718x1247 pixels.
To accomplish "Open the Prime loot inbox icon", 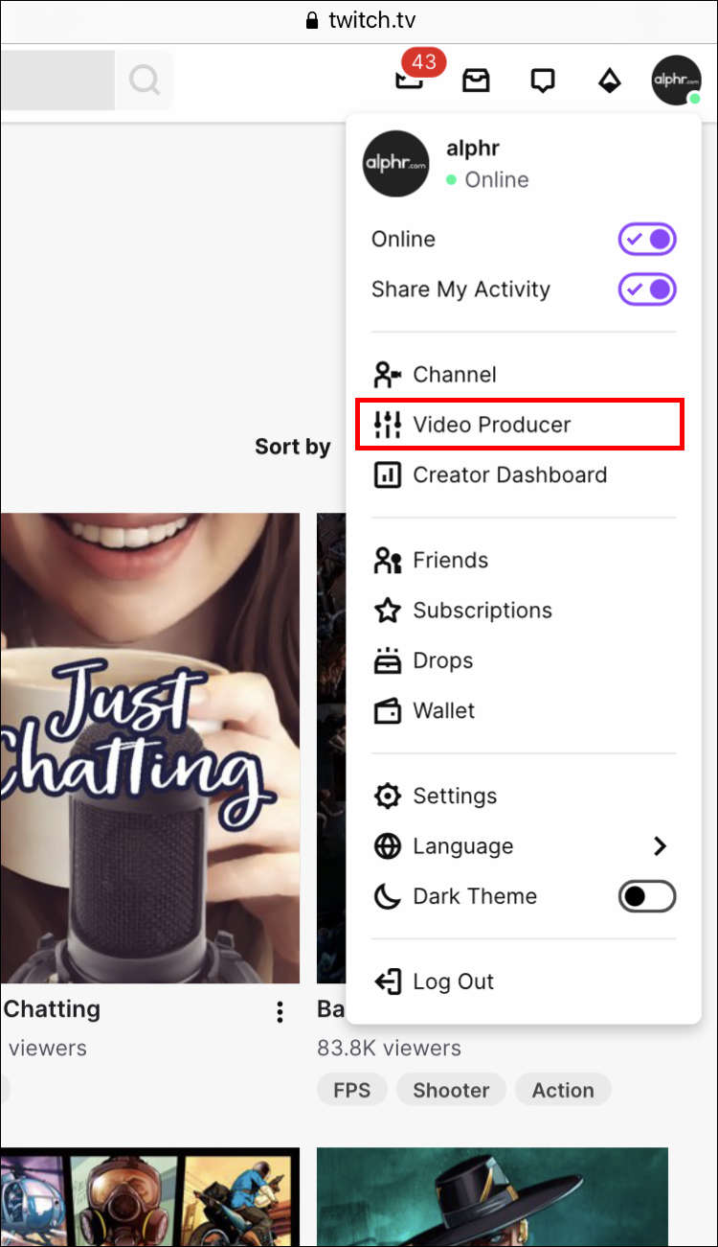I will tap(476, 81).
